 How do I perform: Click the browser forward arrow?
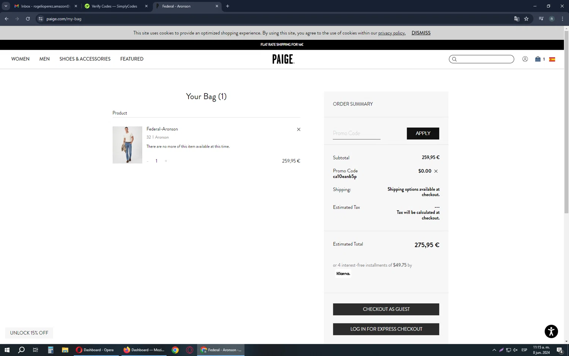tap(17, 19)
